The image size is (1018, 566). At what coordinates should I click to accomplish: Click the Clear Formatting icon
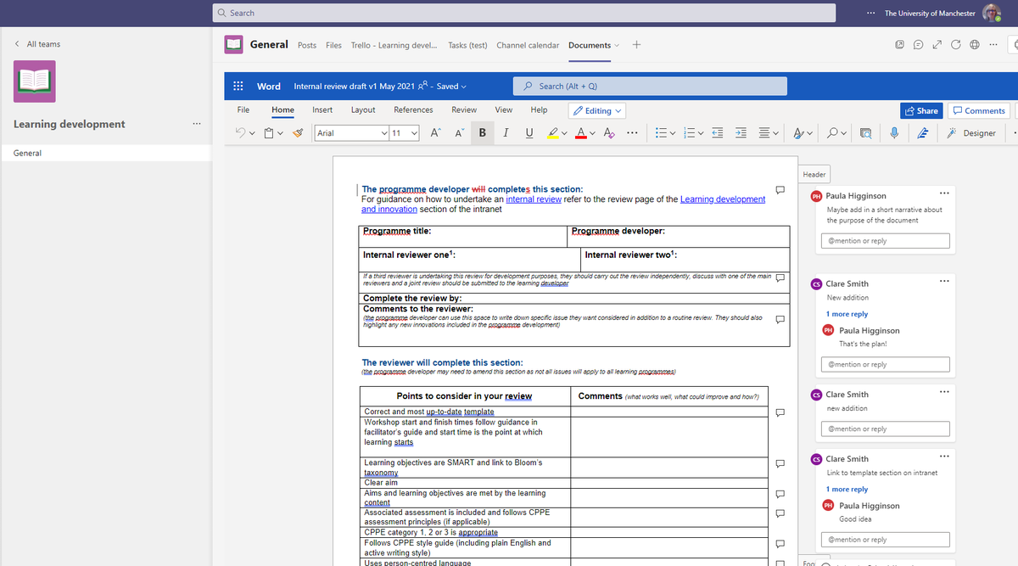click(x=609, y=133)
